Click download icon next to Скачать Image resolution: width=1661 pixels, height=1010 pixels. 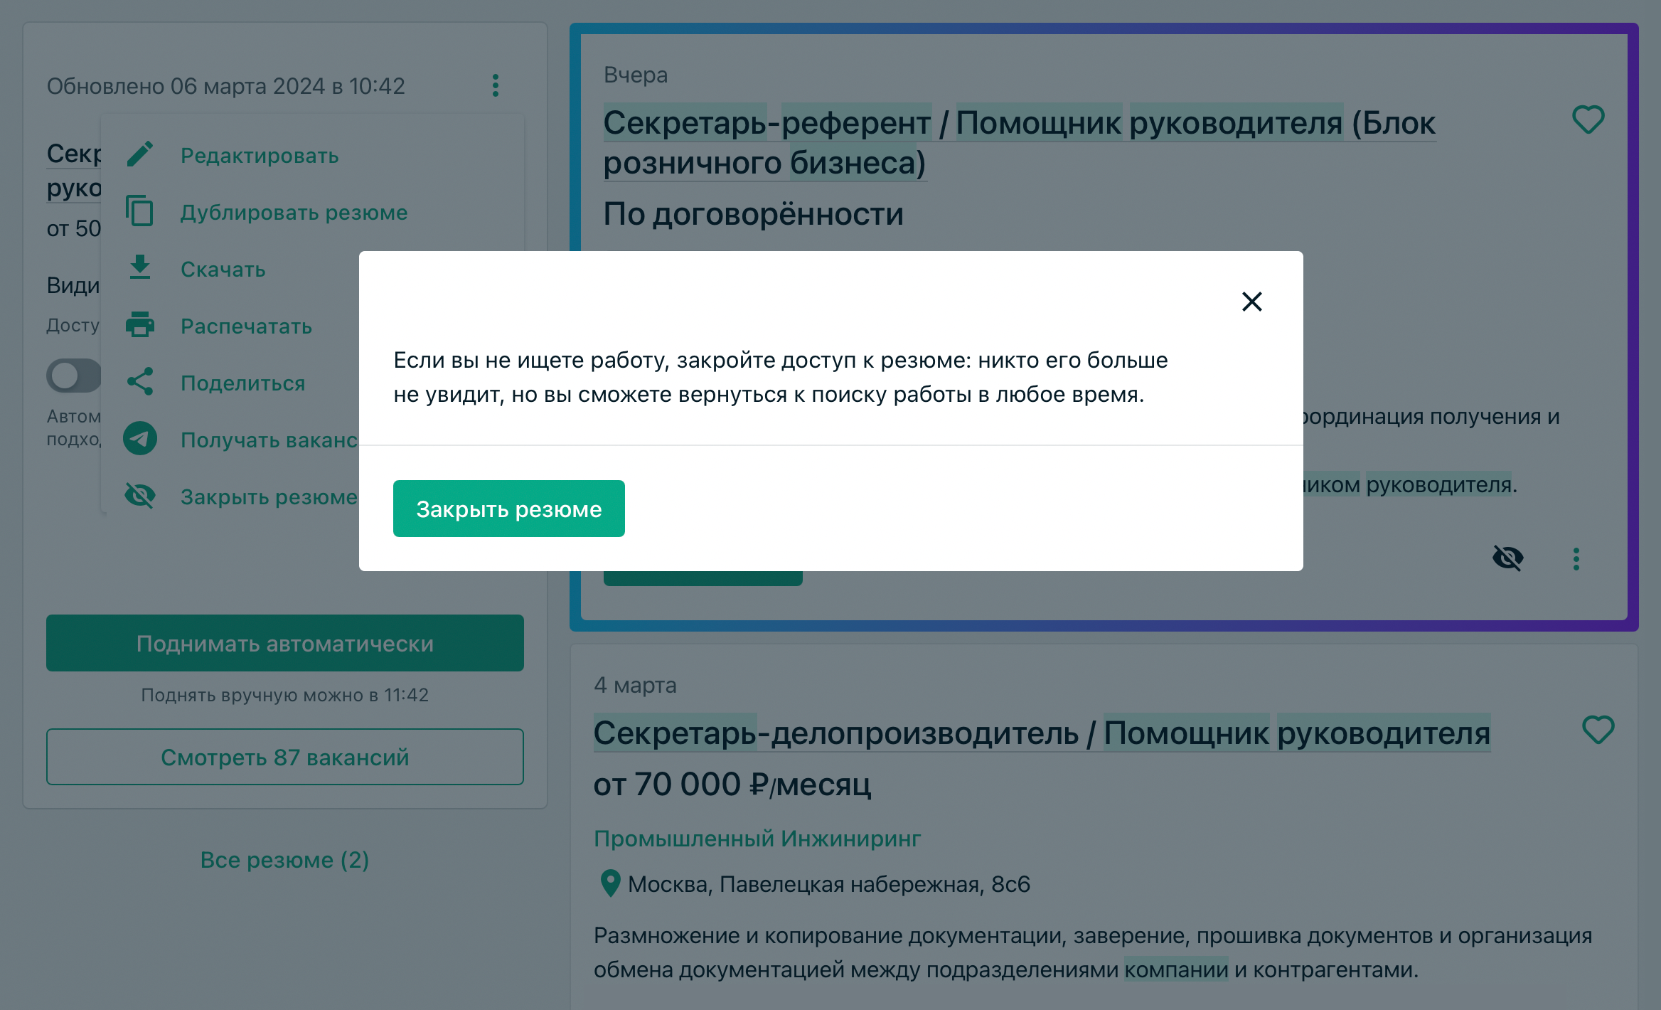pos(140,268)
